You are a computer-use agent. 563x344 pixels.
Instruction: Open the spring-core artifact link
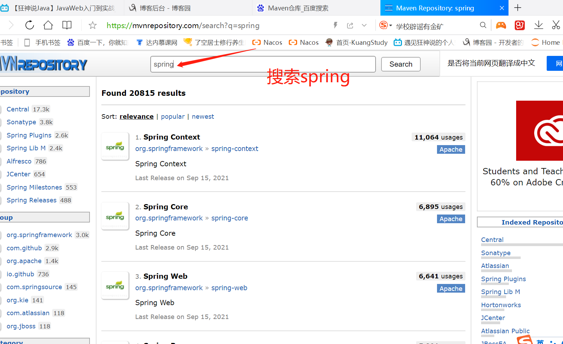[229, 218]
